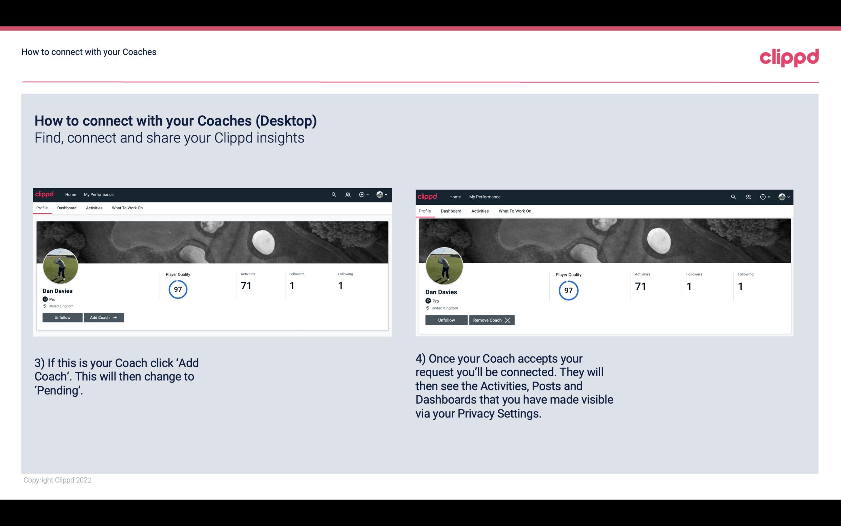
Task: Select the 'Dashboard' tab on left screen
Action: click(66, 208)
